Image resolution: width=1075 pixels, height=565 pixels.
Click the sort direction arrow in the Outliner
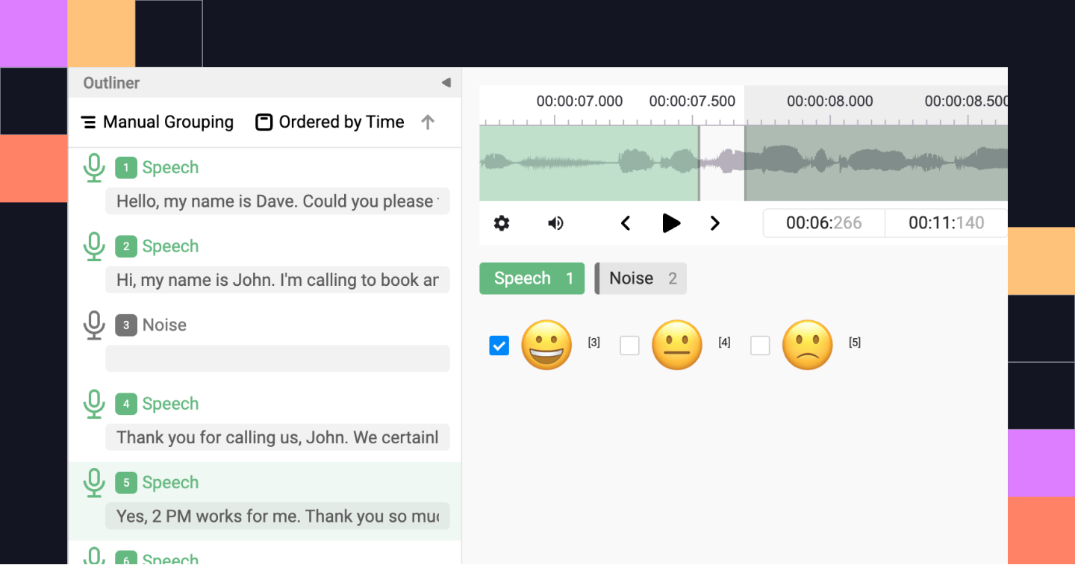(x=429, y=121)
